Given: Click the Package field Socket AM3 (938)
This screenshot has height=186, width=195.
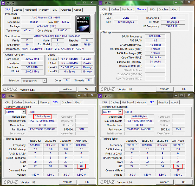Looking at the screenshot, I should (x=46, y=26).
